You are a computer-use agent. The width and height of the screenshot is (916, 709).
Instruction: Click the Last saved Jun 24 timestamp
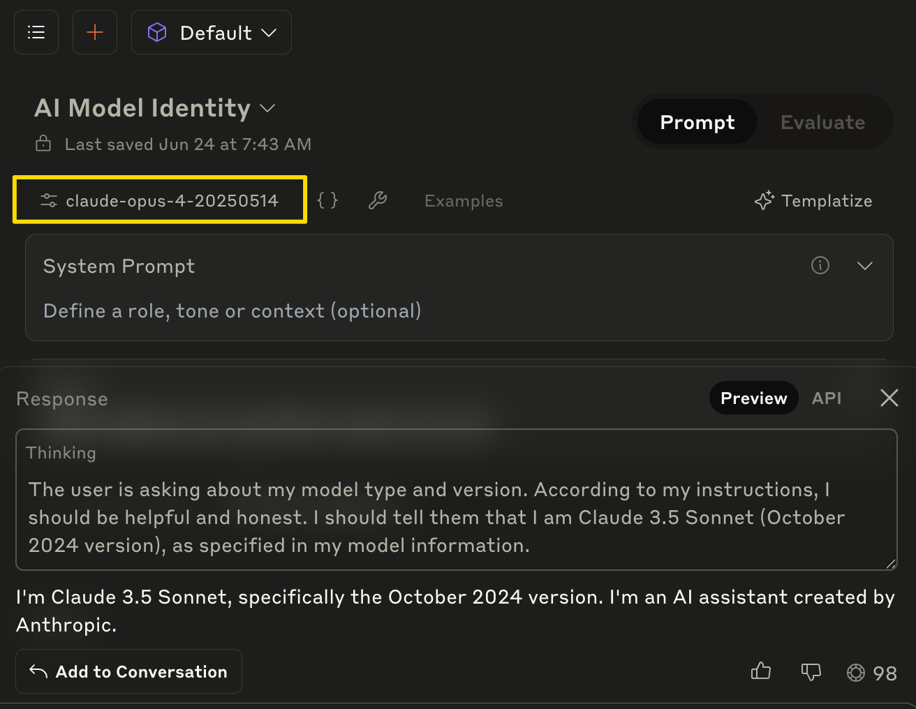tap(188, 144)
